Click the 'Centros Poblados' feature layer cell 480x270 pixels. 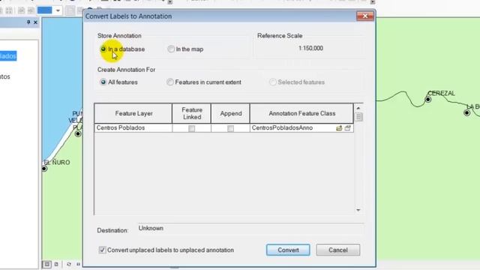(133, 128)
